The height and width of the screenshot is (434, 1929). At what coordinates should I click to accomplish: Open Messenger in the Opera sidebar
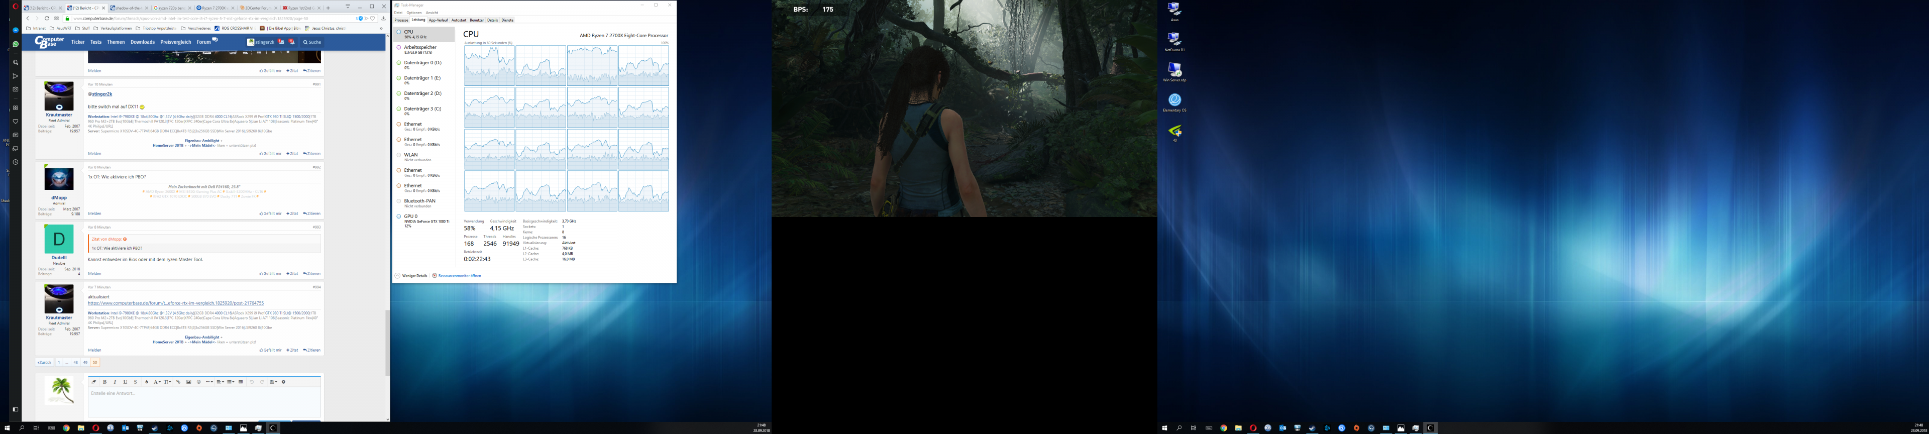16,31
